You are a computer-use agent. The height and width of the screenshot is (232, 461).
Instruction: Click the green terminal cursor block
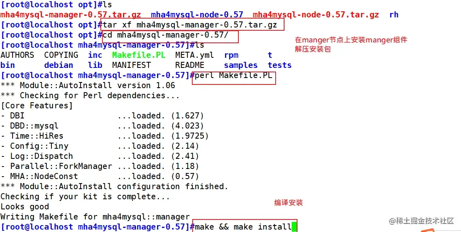(x=294, y=227)
